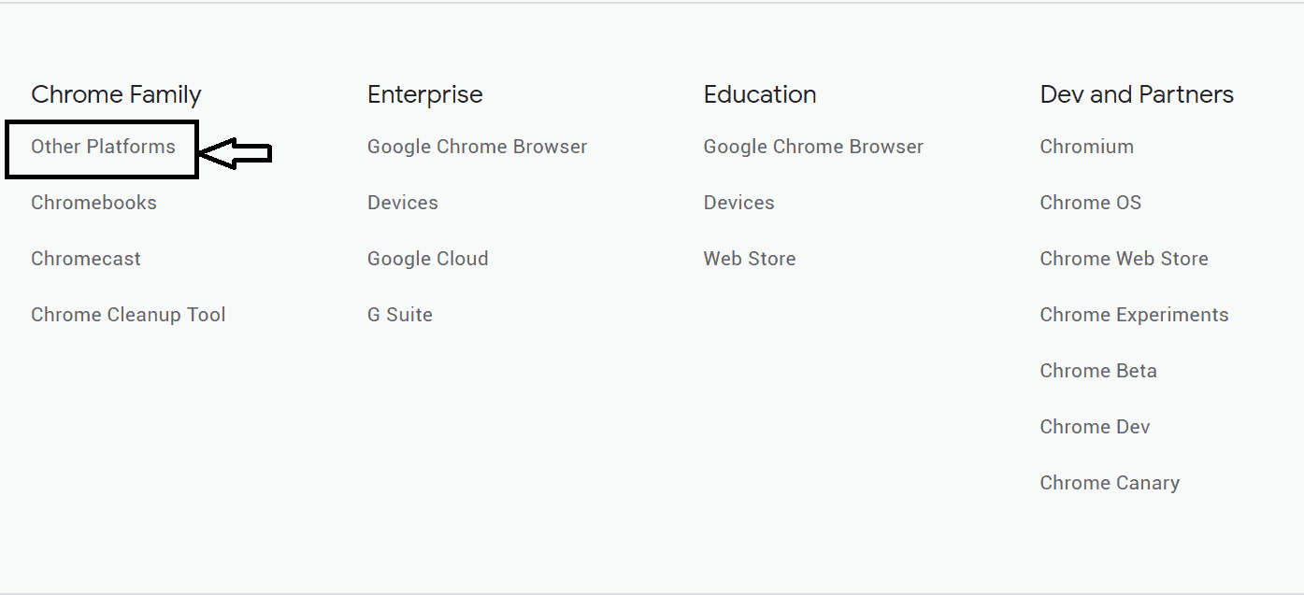Select the Chrome Dev link
The height and width of the screenshot is (595, 1304).
[1095, 427]
